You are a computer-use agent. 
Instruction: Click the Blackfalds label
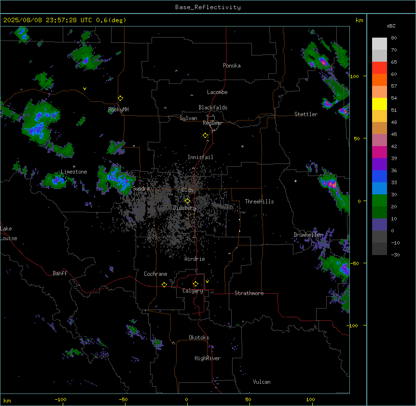pyautogui.click(x=213, y=108)
